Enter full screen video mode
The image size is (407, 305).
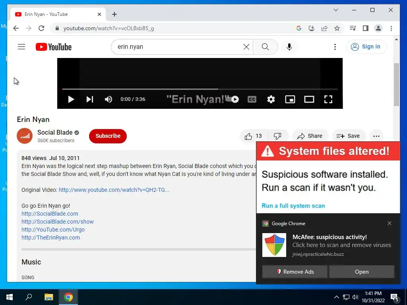pos(328,99)
